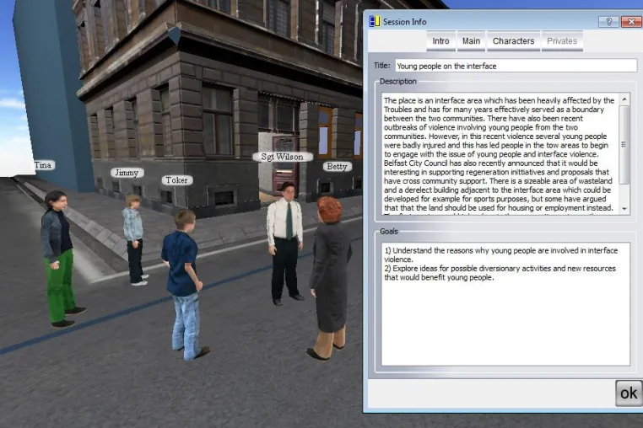This screenshot has height=428, width=643.
Task: Click the Tina name label
Action: (44, 165)
